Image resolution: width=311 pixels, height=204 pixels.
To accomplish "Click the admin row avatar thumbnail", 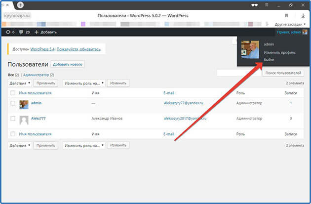I will (x=24, y=105).
